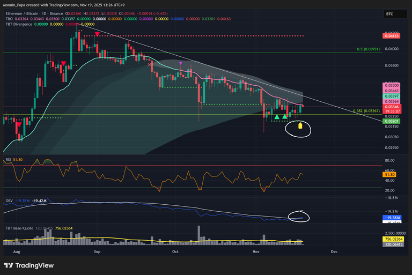
Task: Open the BTC currency selector
Action: click(390, 14)
